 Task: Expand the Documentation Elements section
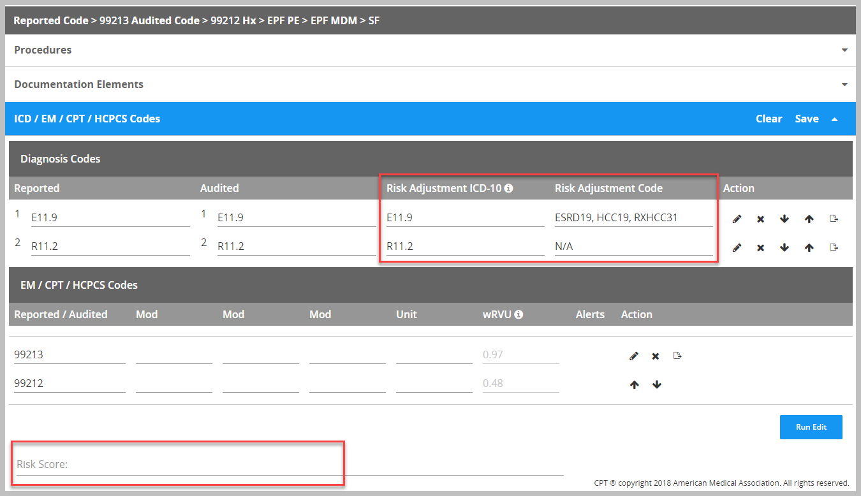pos(844,85)
